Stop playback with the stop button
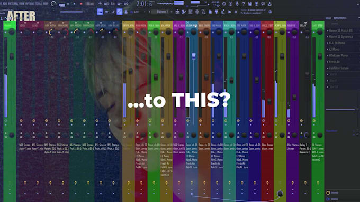 (74, 4)
